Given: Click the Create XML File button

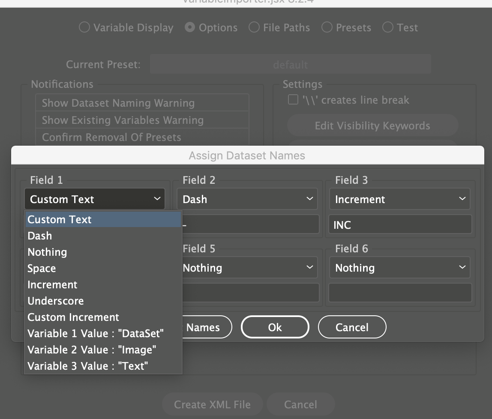Looking at the screenshot, I should 212,404.
